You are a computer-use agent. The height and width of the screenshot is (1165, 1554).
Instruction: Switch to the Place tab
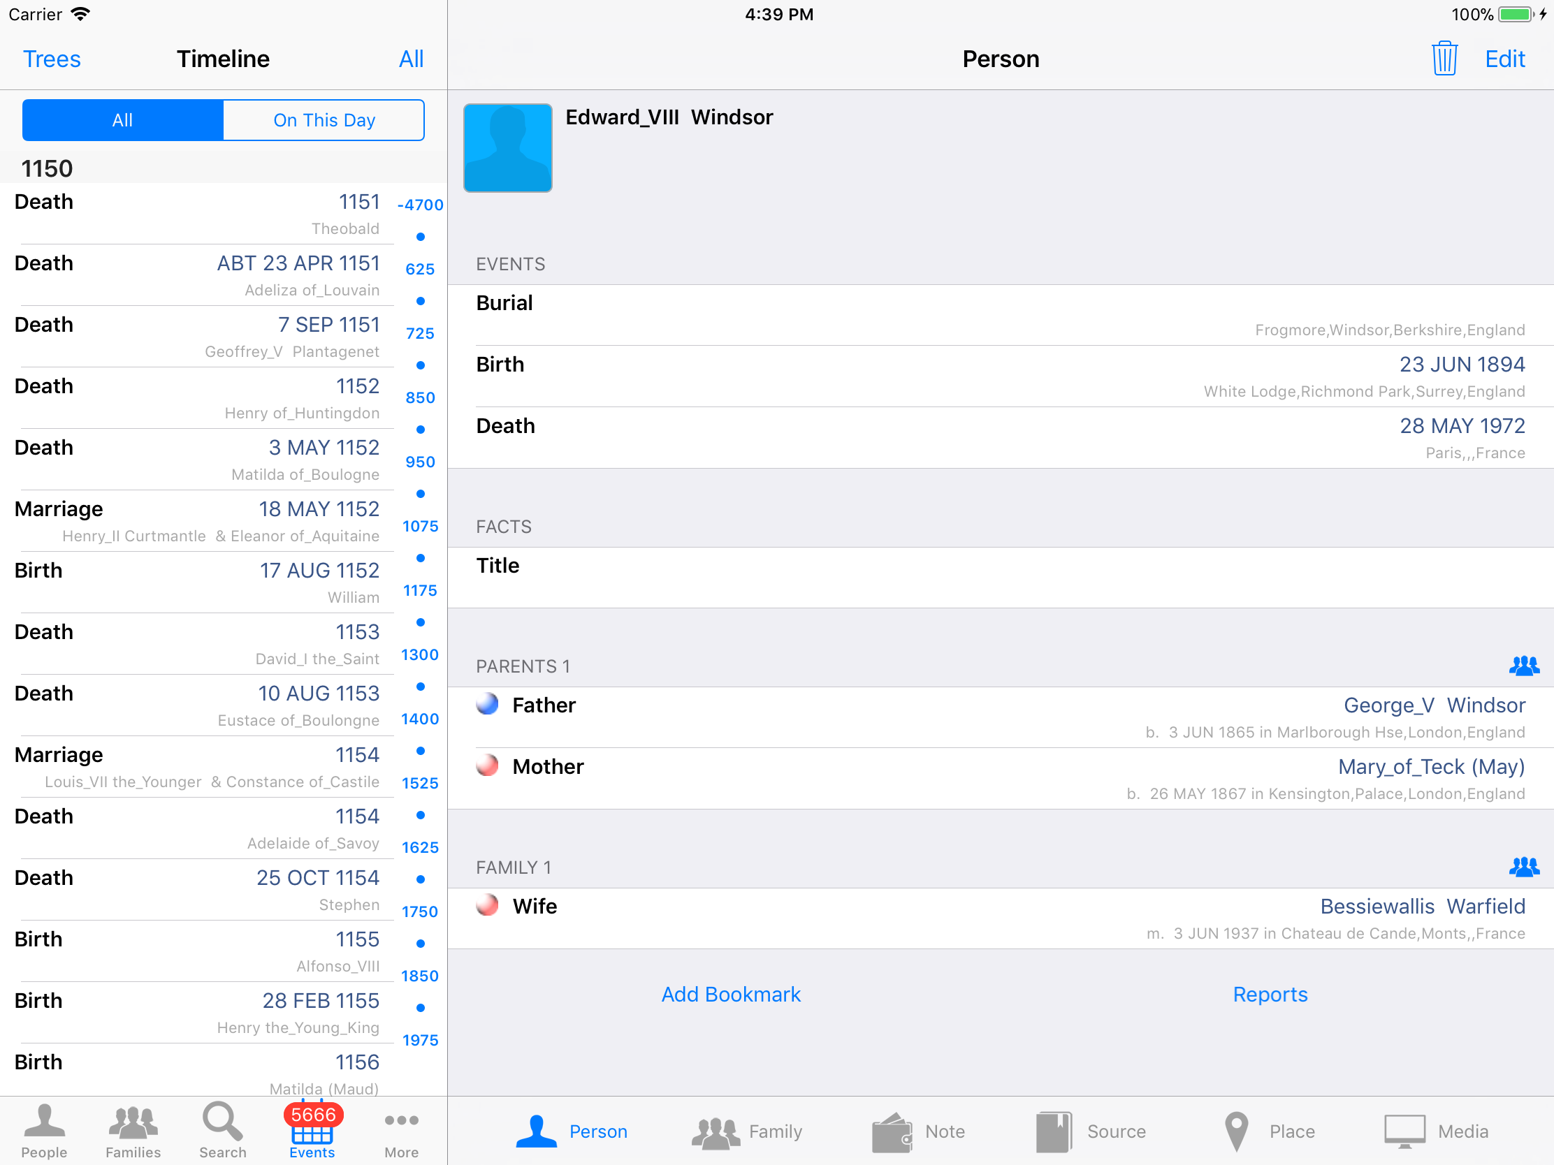pyautogui.click(x=1269, y=1131)
